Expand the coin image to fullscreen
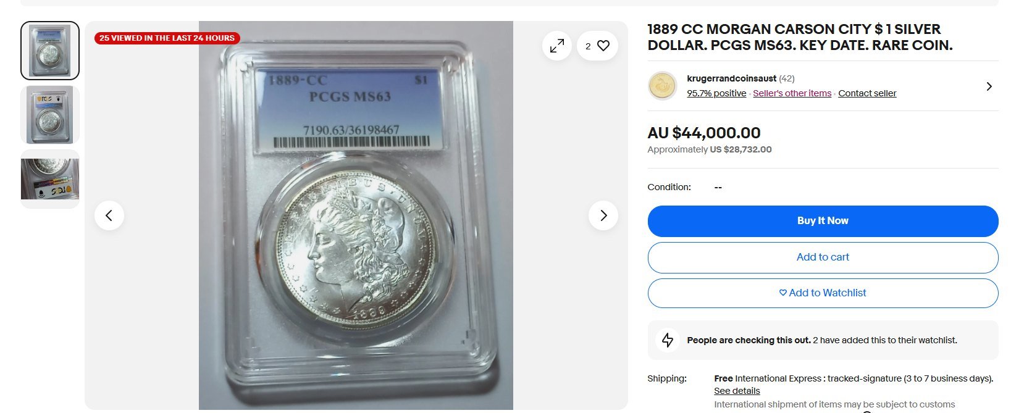The height and width of the screenshot is (413, 1032). [557, 46]
